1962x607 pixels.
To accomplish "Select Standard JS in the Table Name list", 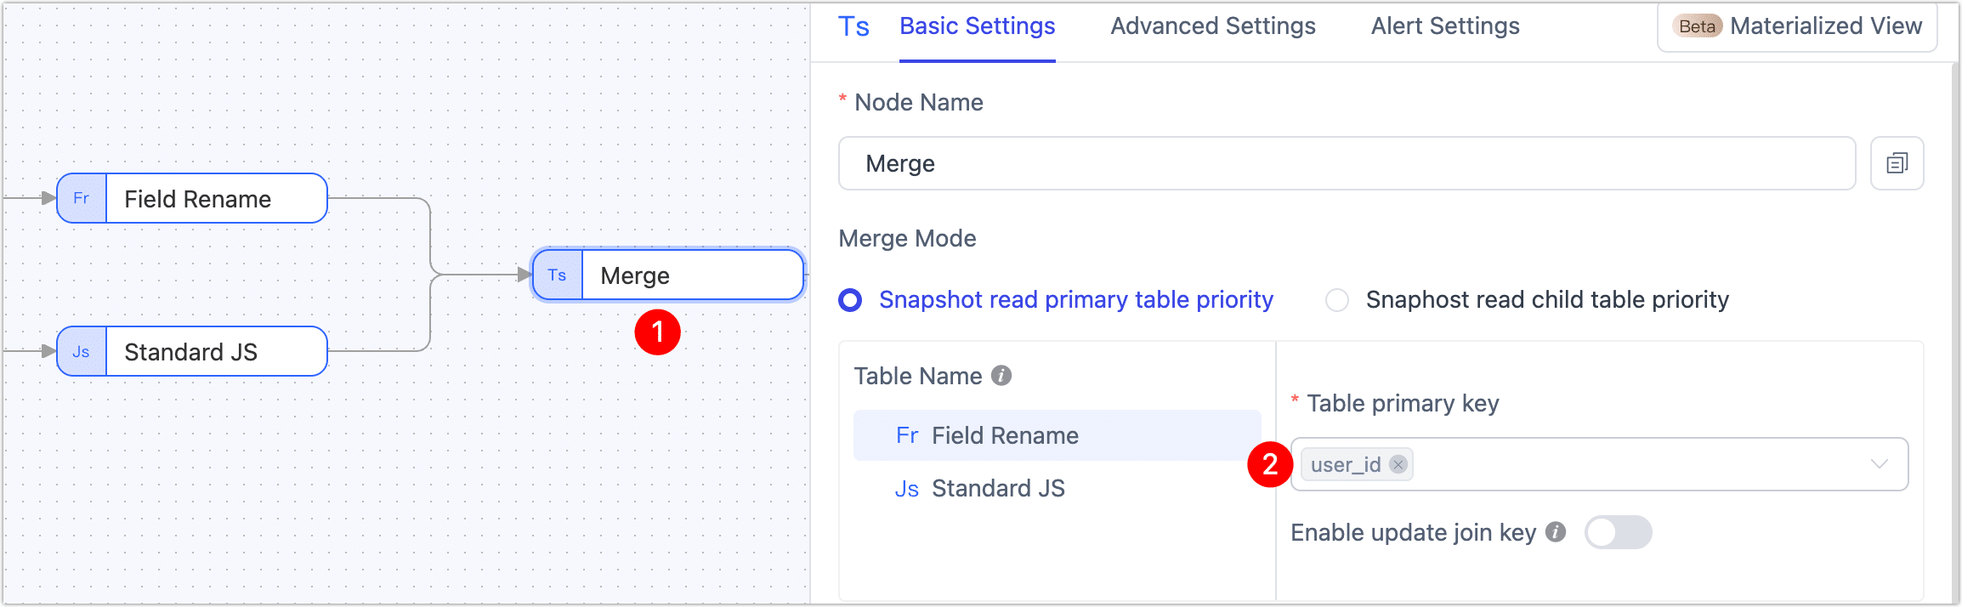I will coord(998,489).
